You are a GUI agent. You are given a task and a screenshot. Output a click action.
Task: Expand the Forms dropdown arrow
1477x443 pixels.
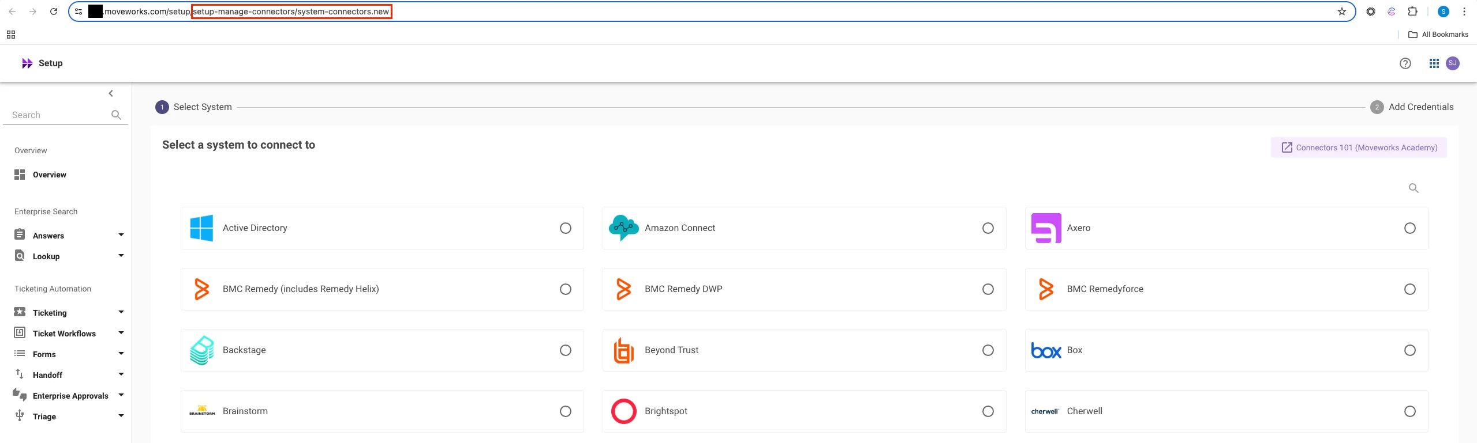[x=121, y=354]
